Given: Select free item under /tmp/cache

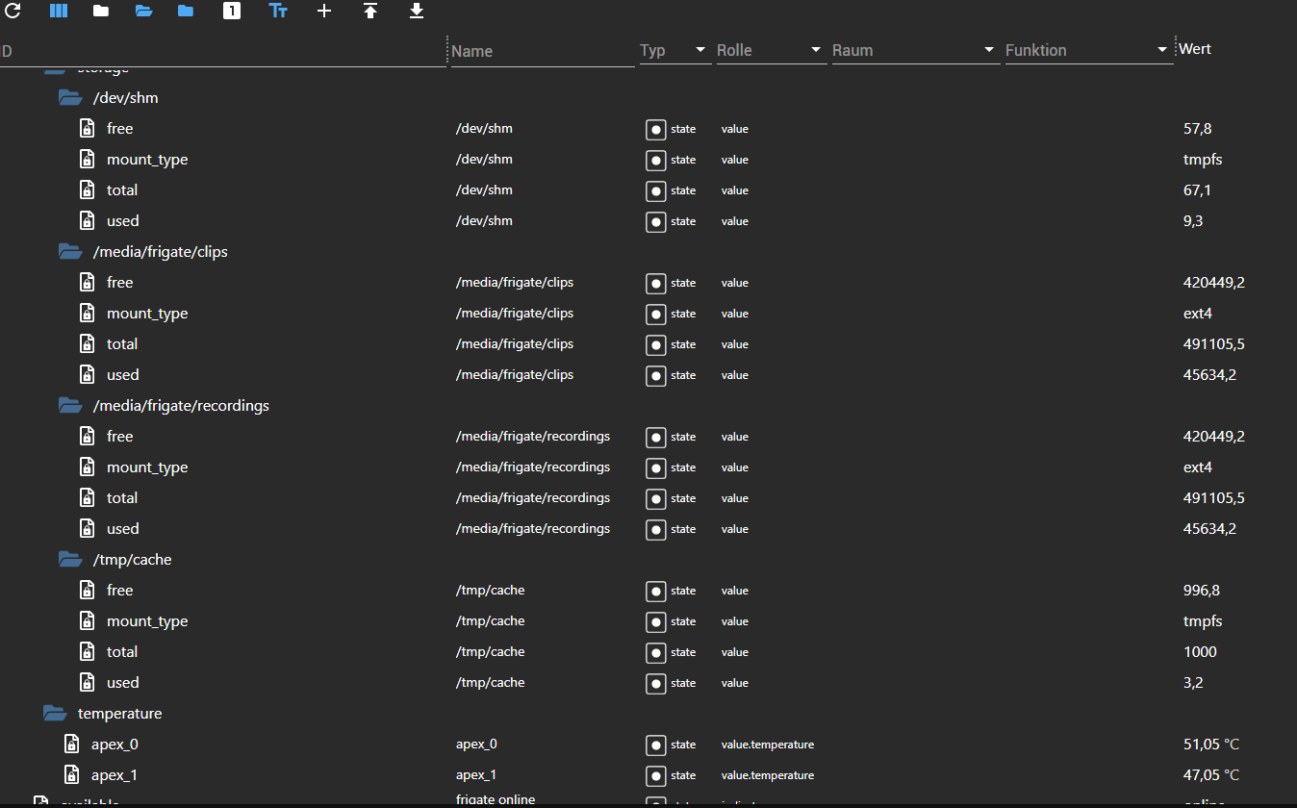Looking at the screenshot, I should [120, 591].
